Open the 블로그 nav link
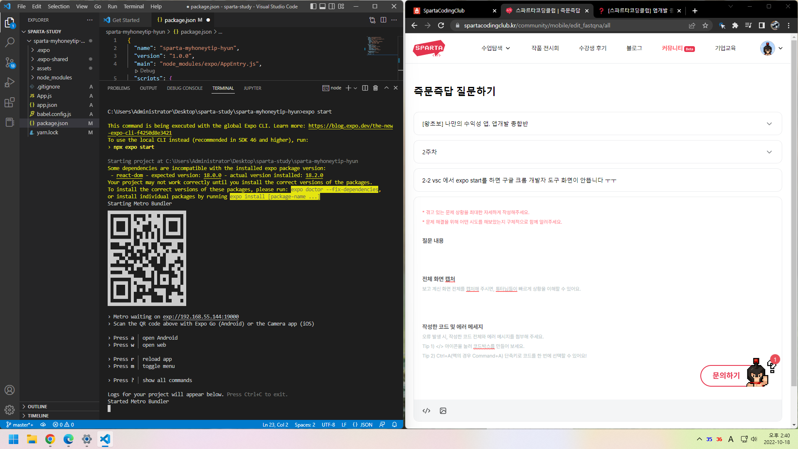This screenshot has width=798, height=449. pos(634,48)
